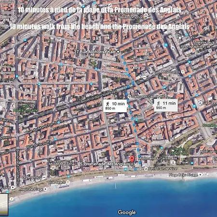Choose the 11 min 950 m alternate route
This screenshot has width=217, height=217.
pos(166,105)
